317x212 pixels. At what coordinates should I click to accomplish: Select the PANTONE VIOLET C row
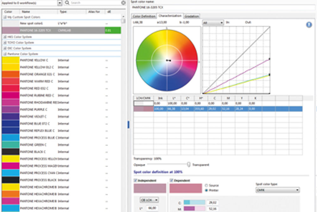61,116
